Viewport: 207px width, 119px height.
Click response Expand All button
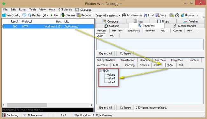[106, 108]
